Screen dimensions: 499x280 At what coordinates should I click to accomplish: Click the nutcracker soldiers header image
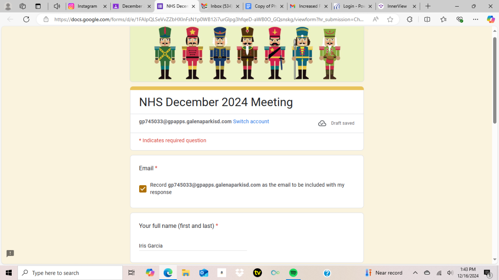247,54
